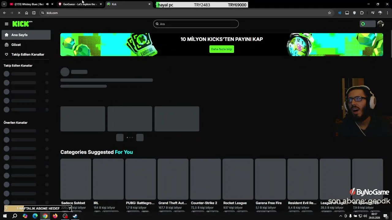Open the Garena Free Fire category
392x220 pixels.
tap(269, 203)
